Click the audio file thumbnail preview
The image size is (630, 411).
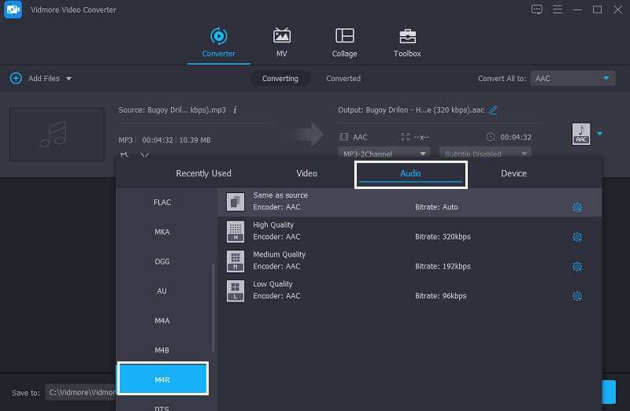pyautogui.click(x=57, y=135)
